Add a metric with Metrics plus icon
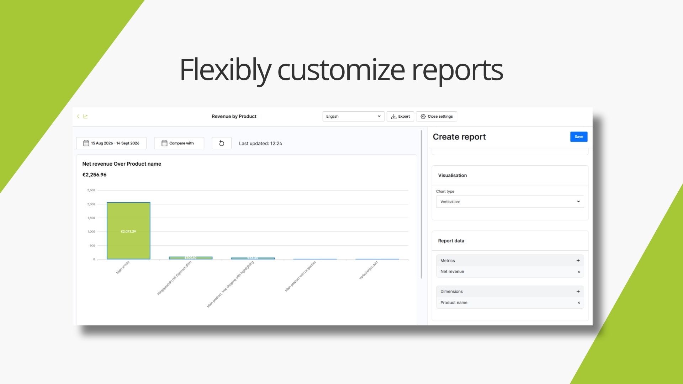This screenshot has width=683, height=384. tap(578, 261)
